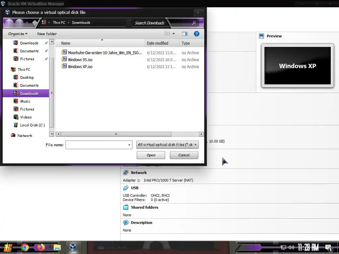
Task: Select quick-access Documents with pin
Action: [x=29, y=51]
